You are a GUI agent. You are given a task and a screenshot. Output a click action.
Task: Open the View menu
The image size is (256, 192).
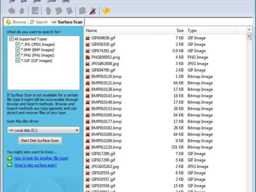click(37, 1)
